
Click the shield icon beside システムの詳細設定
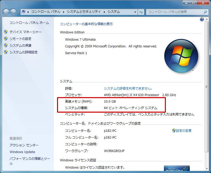click(6, 52)
